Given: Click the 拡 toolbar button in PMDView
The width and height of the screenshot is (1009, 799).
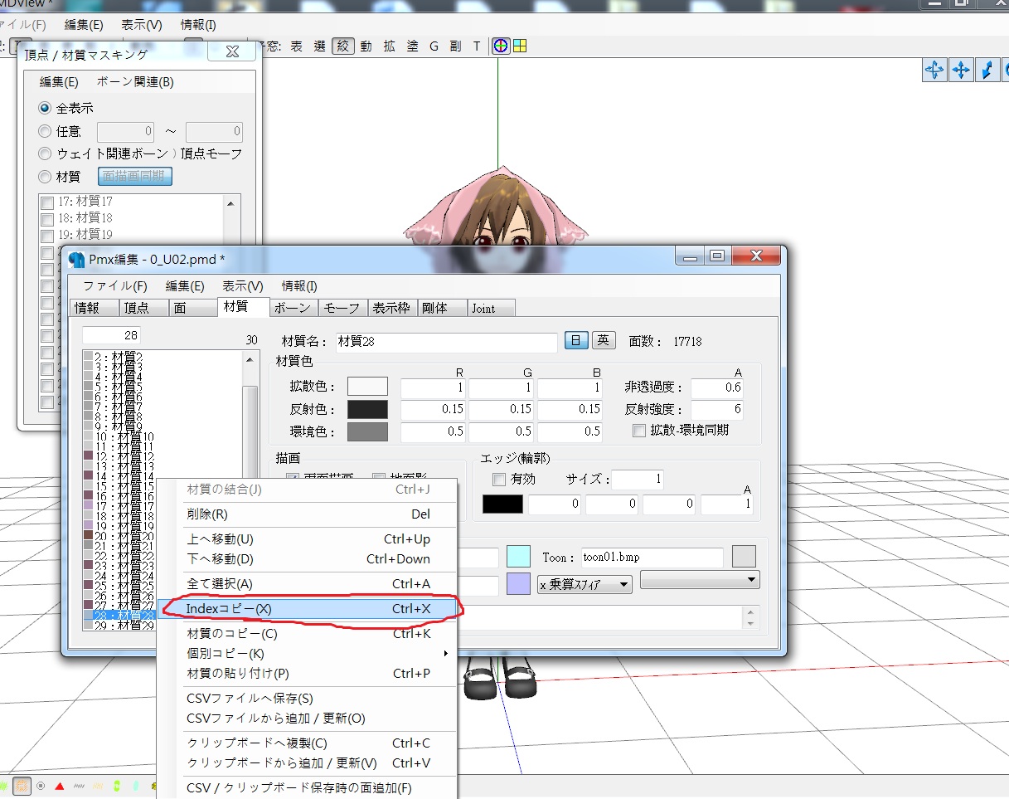Looking at the screenshot, I should (x=389, y=46).
